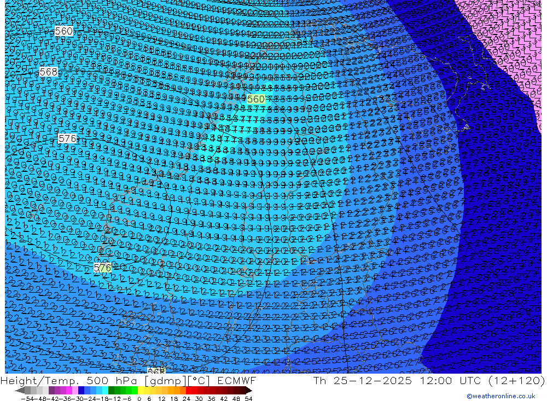Viewport: 547px width, 401px height.
Task: Click the -54 label on the colour scale
Action: point(27,399)
